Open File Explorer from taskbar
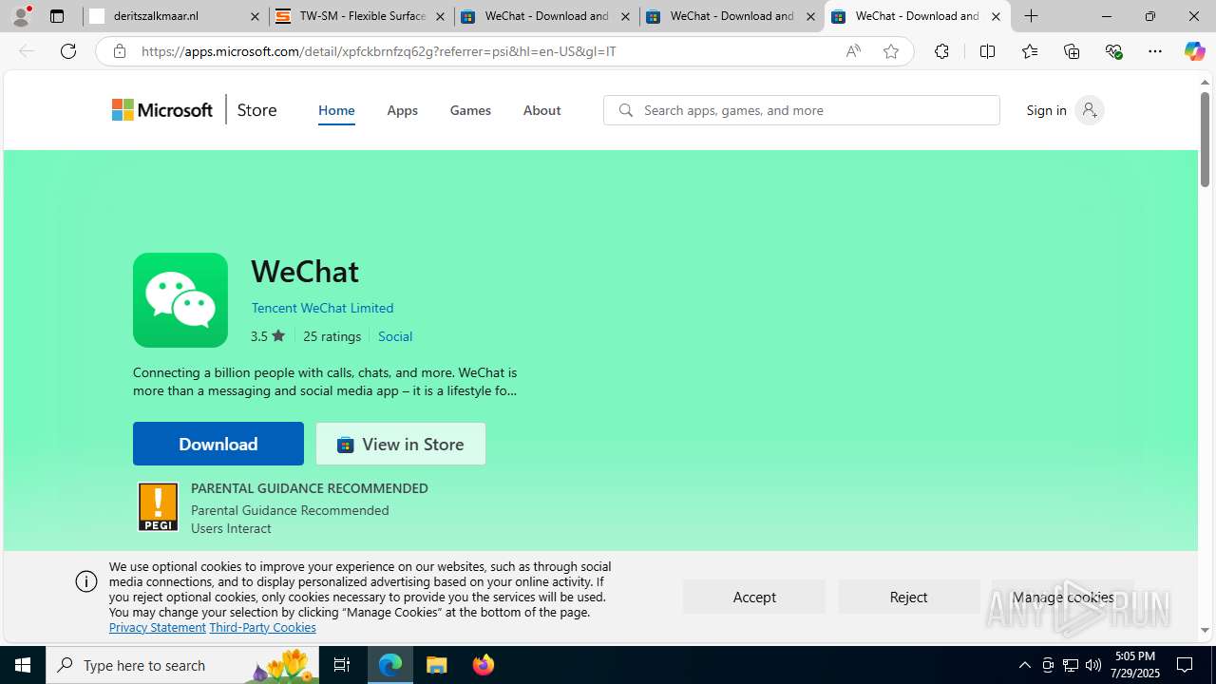 pos(437,665)
